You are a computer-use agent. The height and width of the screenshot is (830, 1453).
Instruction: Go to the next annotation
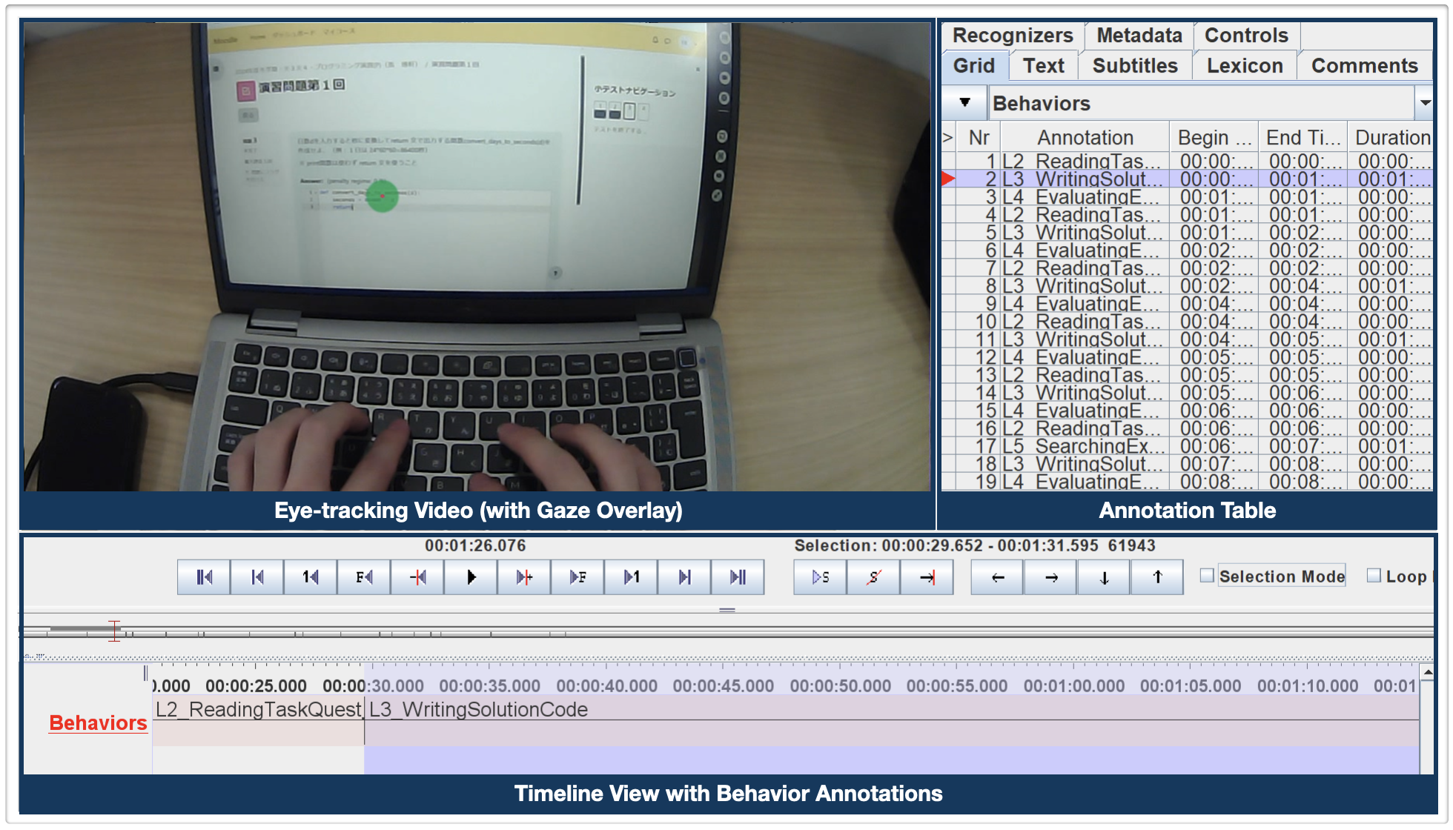(1051, 577)
